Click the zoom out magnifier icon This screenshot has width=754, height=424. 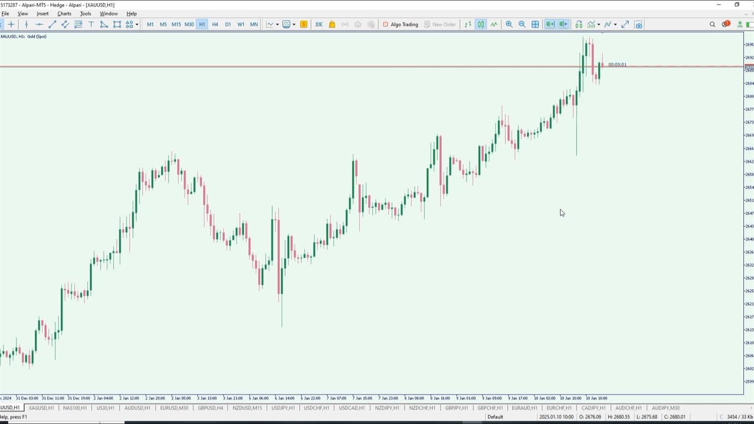(522, 24)
